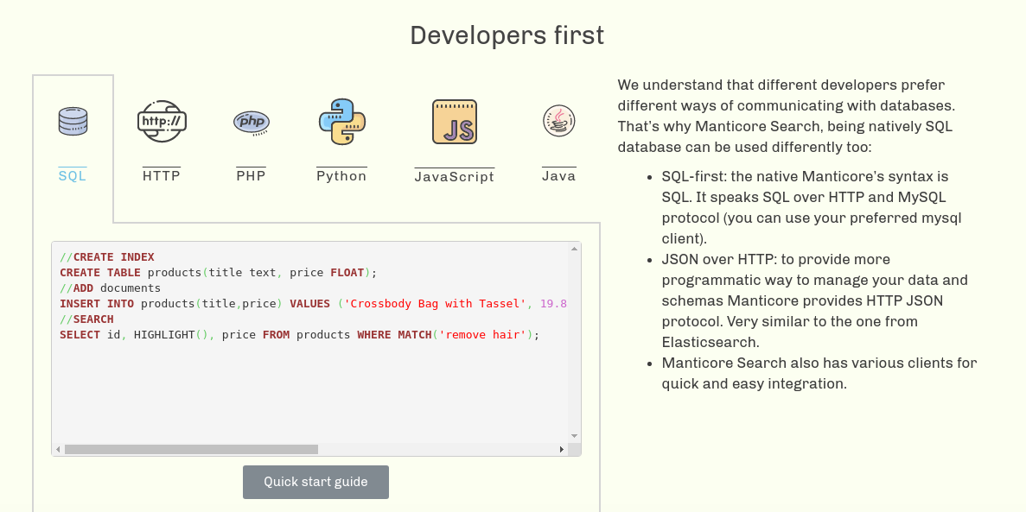
Task: View the JavaScript tab label
Action: pyautogui.click(x=455, y=176)
